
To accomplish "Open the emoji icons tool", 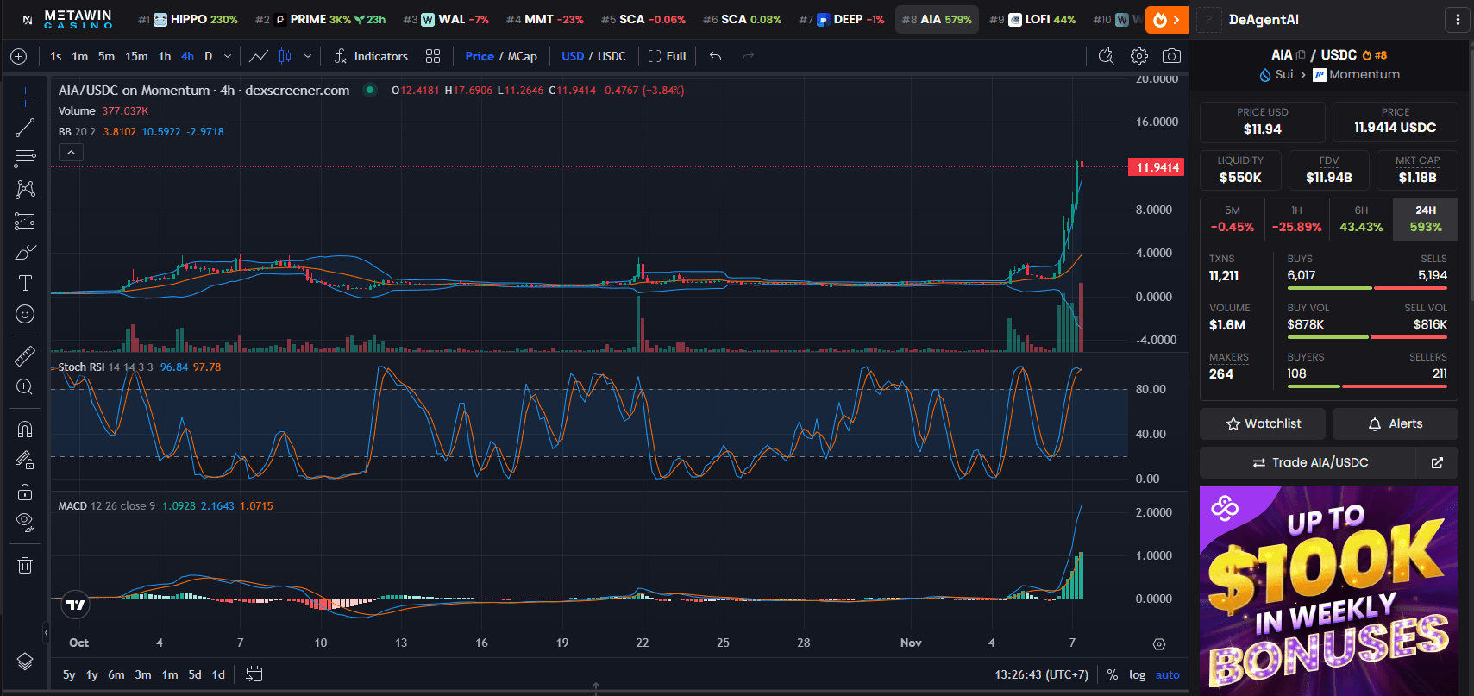I will (x=25, y=314).
